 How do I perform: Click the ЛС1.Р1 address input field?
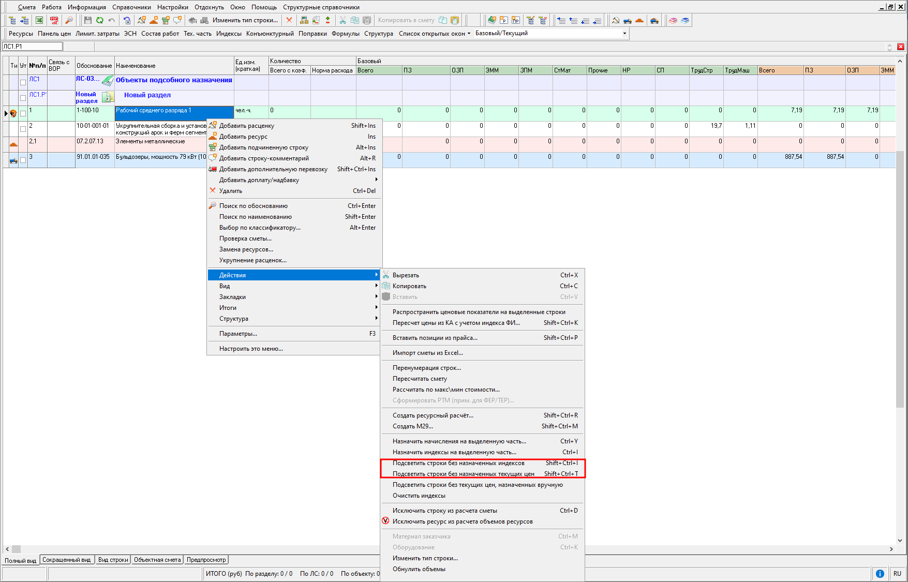(32, 47)
